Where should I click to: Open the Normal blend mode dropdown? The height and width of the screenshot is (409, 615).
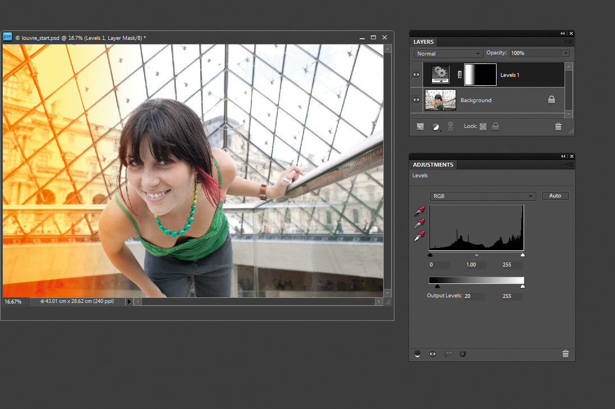(448, 53)
